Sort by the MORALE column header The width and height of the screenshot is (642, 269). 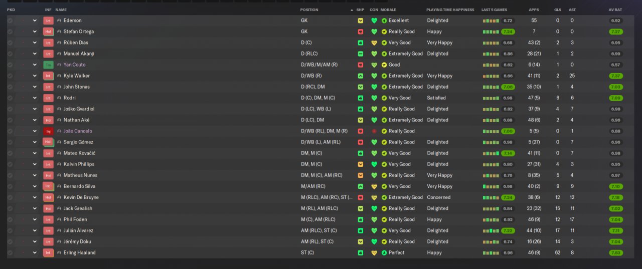[388, 10]
